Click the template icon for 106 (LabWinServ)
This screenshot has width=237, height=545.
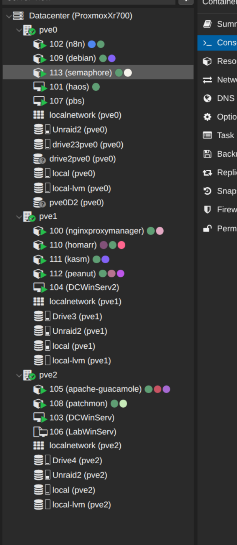click(40, 432)
